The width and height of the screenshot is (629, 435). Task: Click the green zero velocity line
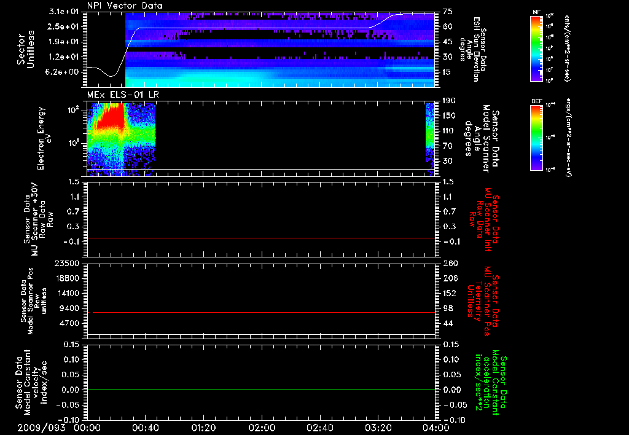point(261,390)
